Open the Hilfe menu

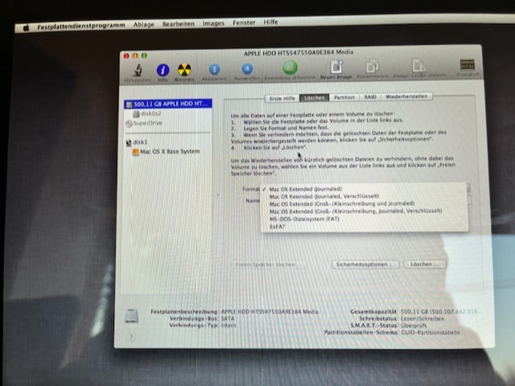click(271, 22)
